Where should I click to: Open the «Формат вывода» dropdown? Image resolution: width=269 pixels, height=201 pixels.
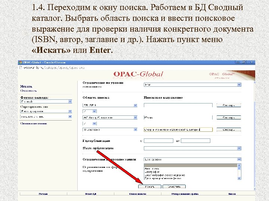pyautogui.click(x=46, y=102)
